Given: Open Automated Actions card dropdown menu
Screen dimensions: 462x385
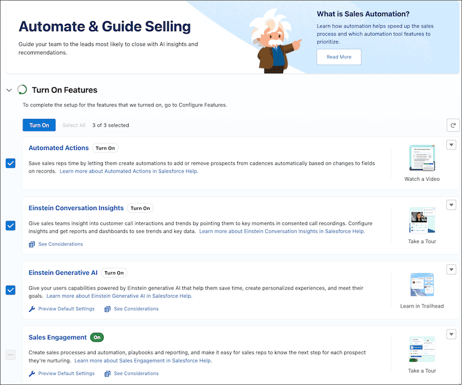Looking at the screenshot, I should tap(452, 145).
